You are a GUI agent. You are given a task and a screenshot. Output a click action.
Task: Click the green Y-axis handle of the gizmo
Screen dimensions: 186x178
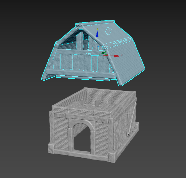point(103,53)
